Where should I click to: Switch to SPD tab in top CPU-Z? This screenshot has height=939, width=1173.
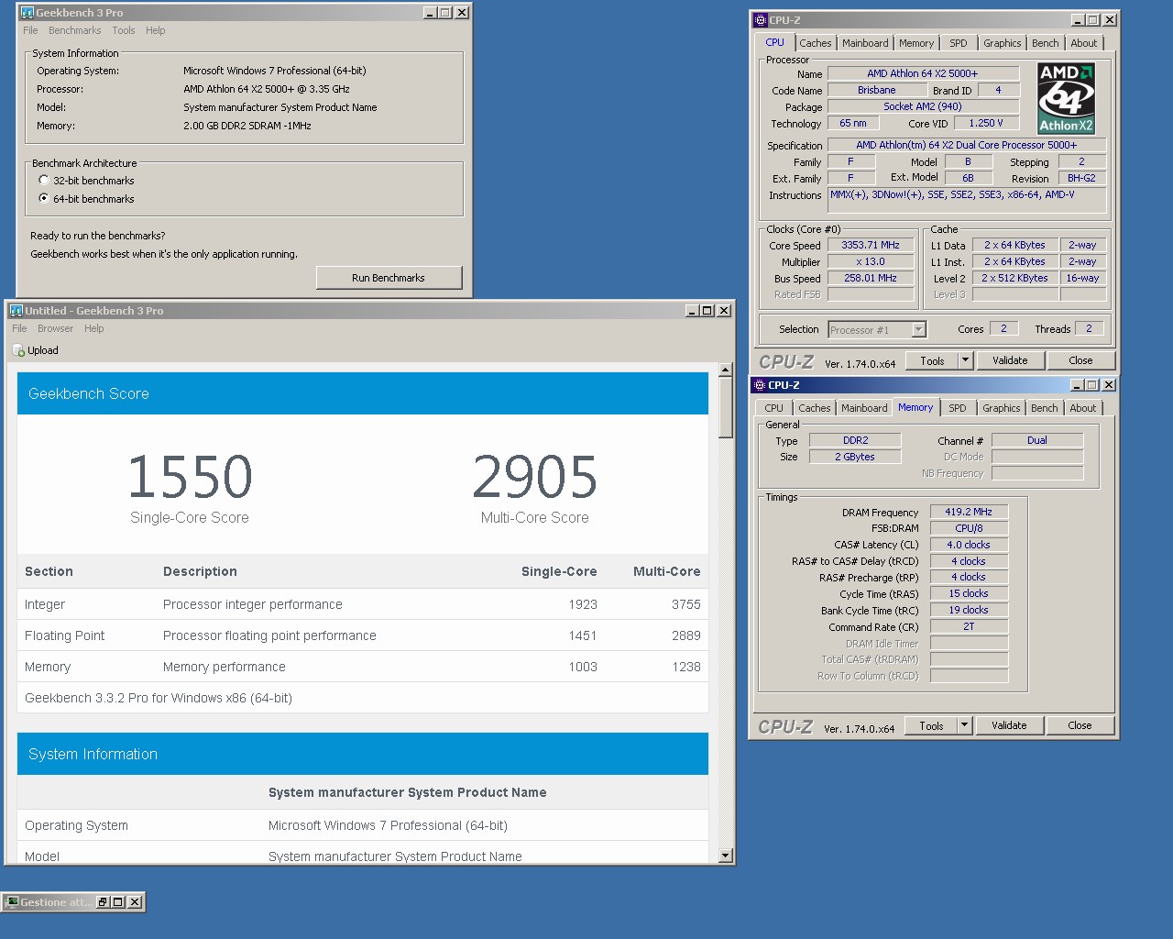point(959,43)
